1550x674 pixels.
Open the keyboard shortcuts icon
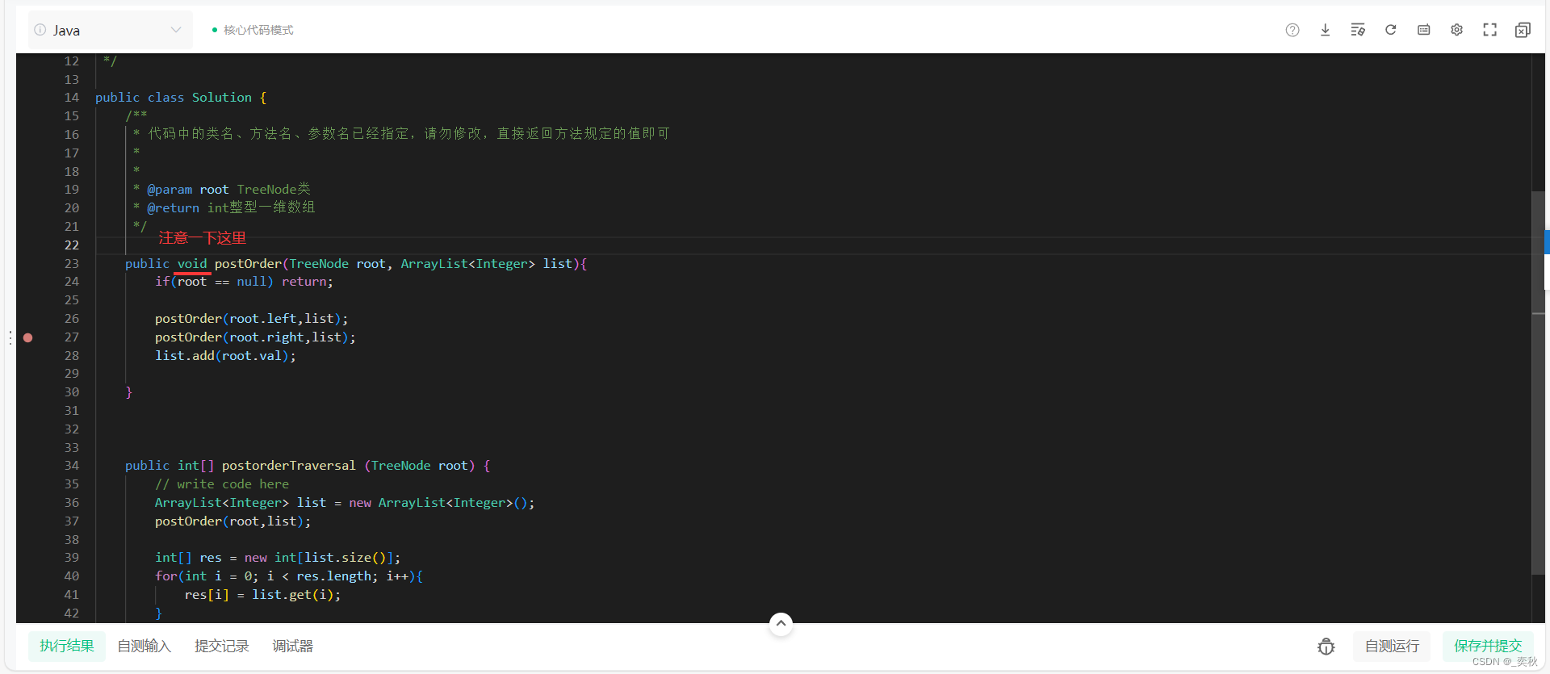coord(1423,30)
